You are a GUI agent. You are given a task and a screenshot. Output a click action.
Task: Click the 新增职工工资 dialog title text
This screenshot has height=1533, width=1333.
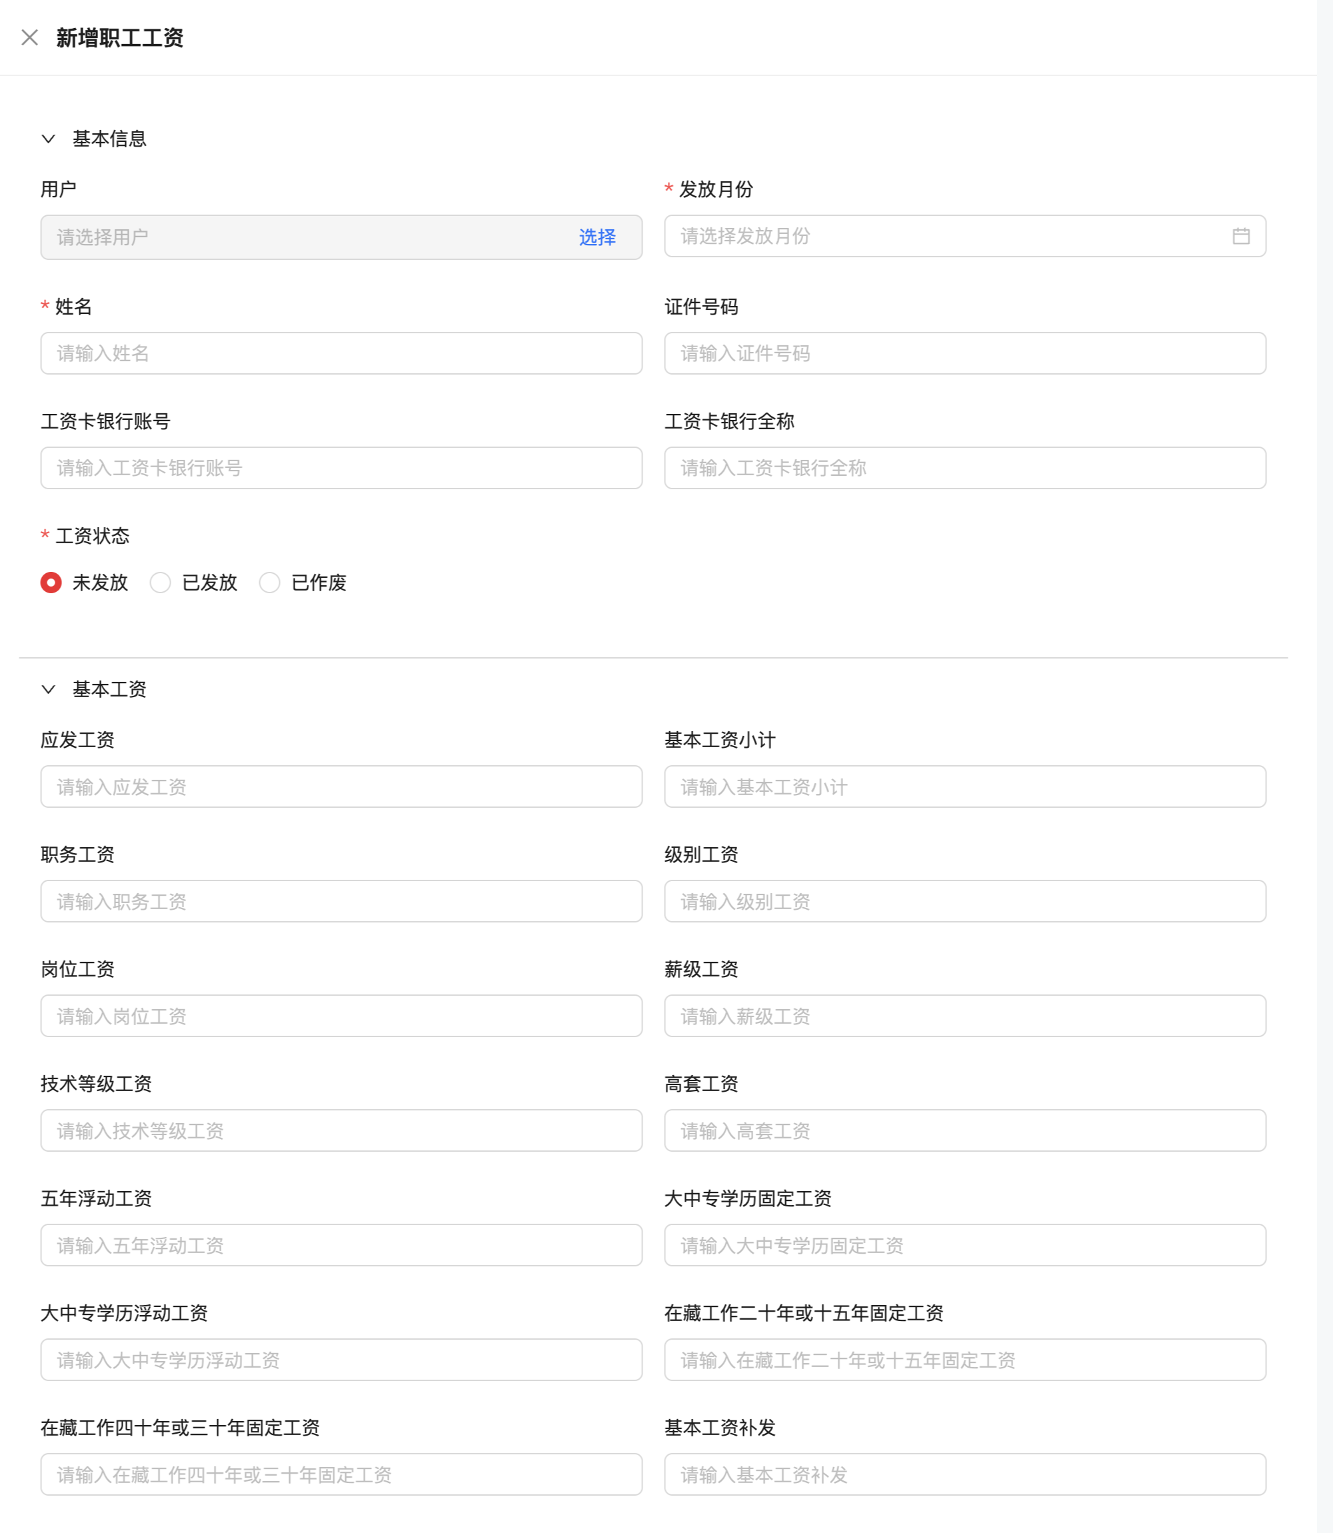pyautogui.click(x=120, y=37)
